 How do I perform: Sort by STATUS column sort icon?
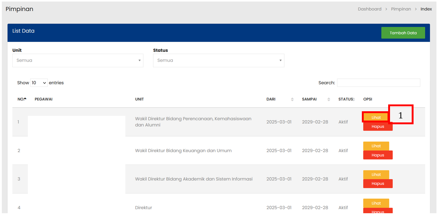click(x=354, y=99)
